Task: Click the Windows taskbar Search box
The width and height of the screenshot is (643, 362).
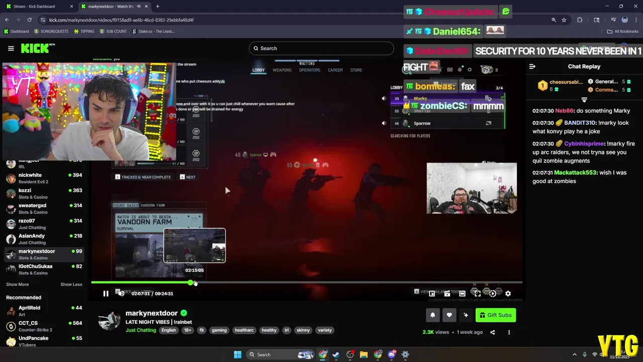Action: 281,354
